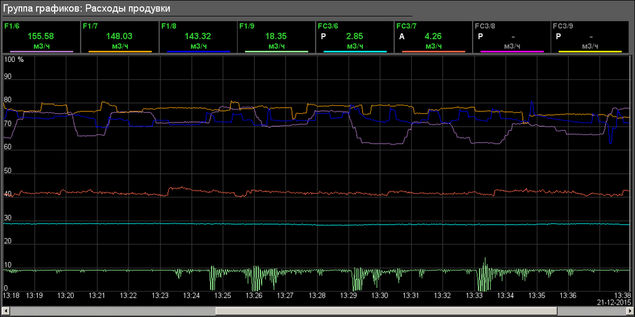Click the cyan color line under FC3/6

click(x=355, y=52)
